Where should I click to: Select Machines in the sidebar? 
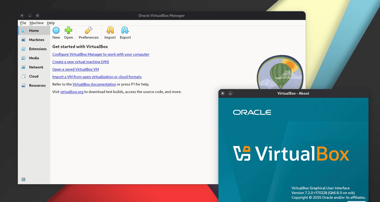[x=34, y=40]
